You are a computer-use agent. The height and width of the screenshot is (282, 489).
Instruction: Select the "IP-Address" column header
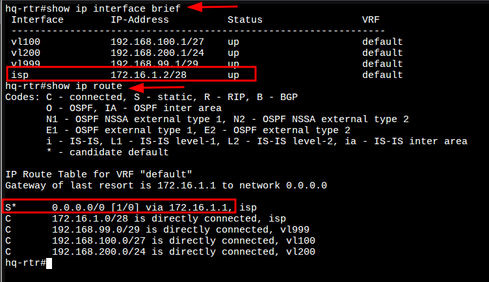[139, 19]
